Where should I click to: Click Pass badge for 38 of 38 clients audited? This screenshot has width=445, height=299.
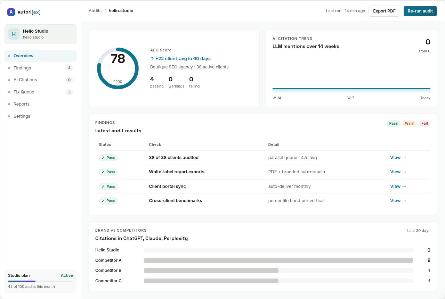pos(108,158)
